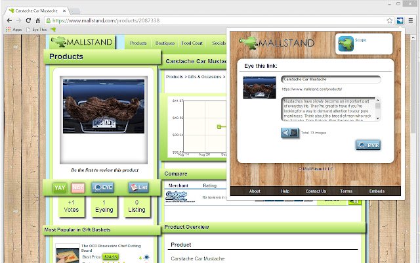Click the '+1 Votes' counter box
This screenshot has width=420, height=263.
pos(72,206)
